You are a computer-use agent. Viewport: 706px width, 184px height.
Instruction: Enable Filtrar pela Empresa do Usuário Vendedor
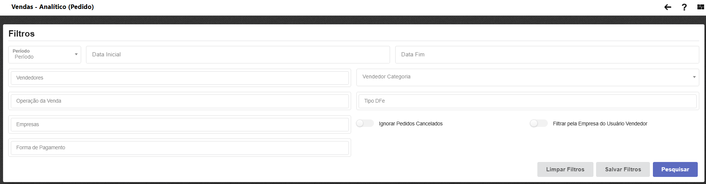tap(538, 124)
